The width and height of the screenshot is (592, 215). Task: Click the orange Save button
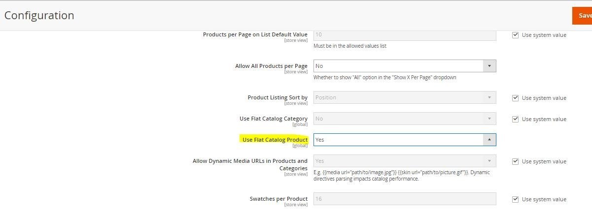tap(582, 15)
